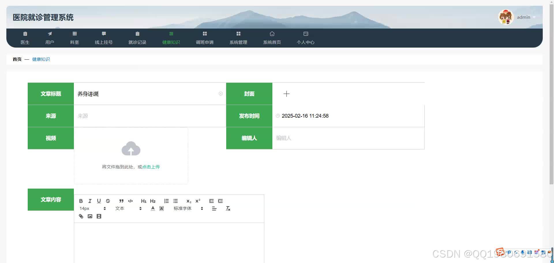Toggle bold formatting in the article editor
This screenshot has width=554, height=263.
[81, 201]
